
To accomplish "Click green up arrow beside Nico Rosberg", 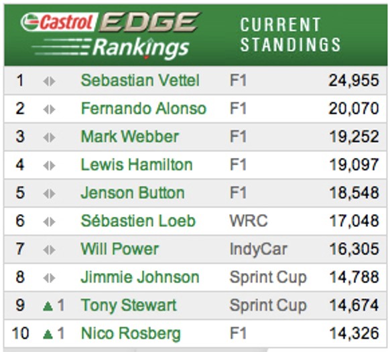I will (x=48, y=334).
